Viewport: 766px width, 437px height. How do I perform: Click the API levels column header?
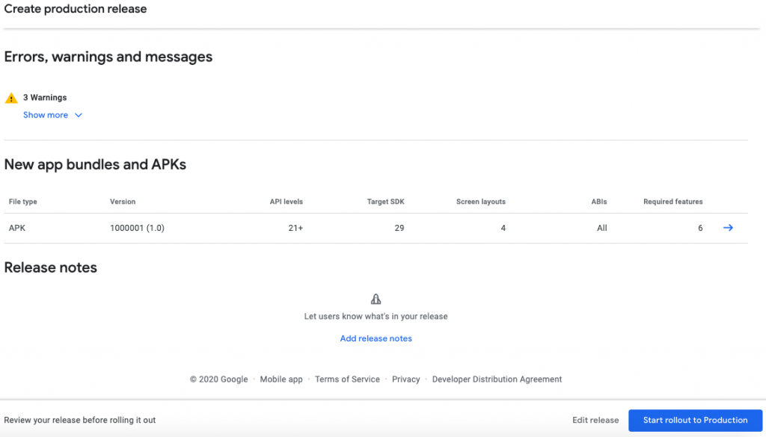pyautogui.click(x=286, y=202)
